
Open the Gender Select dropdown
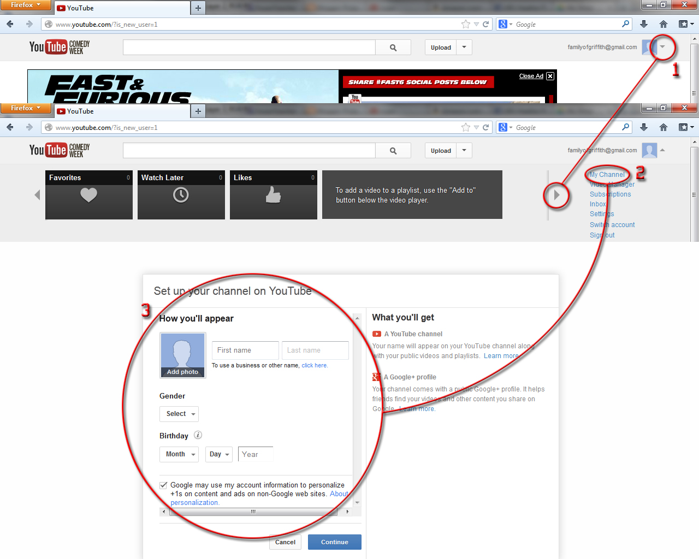point(179,414)
